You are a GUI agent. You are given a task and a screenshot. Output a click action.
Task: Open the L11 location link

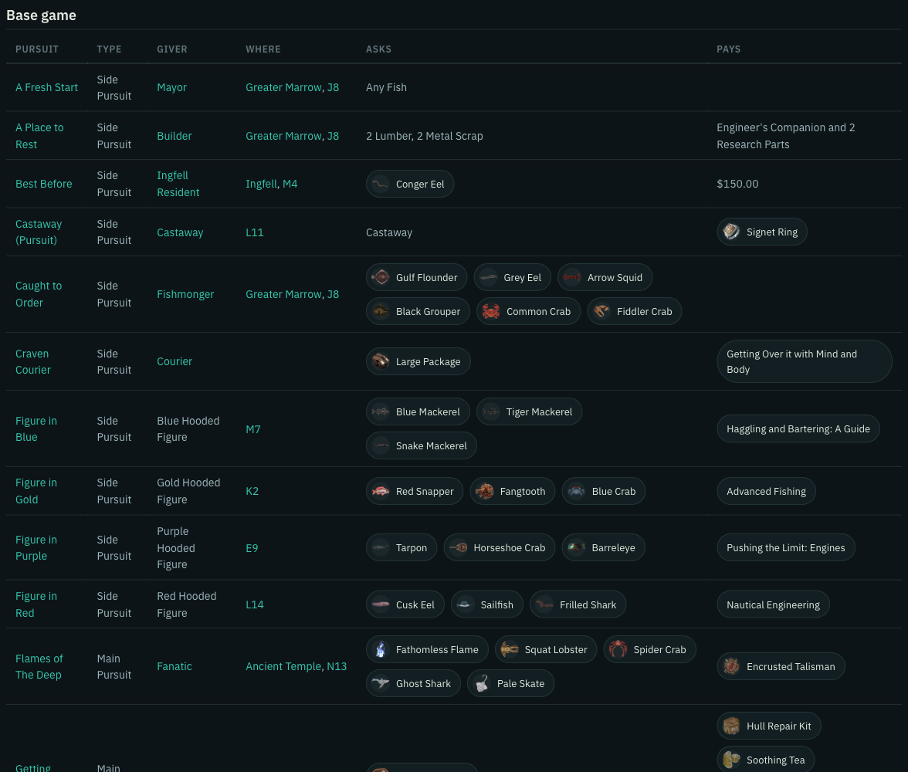[255, 232]
